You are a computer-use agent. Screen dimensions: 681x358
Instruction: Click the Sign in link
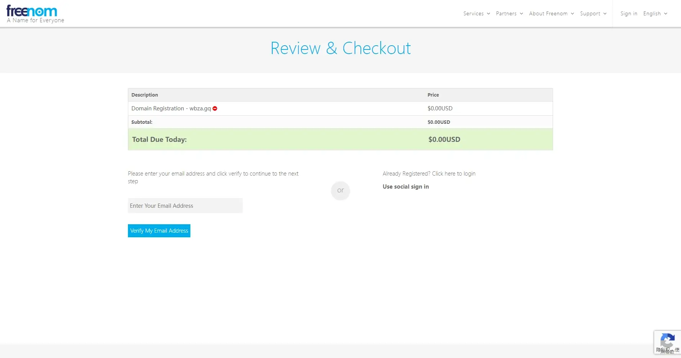(629, 14)
